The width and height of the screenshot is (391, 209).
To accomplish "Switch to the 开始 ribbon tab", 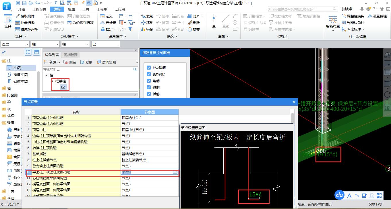I will (21, 9).
